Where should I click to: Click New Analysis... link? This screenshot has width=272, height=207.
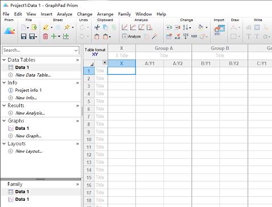pyautogui.click(x=30, y=113)
